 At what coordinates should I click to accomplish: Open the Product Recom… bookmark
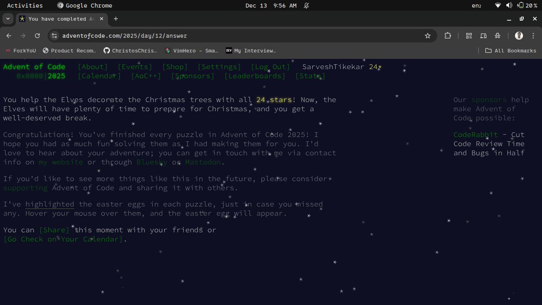[70, 51]
